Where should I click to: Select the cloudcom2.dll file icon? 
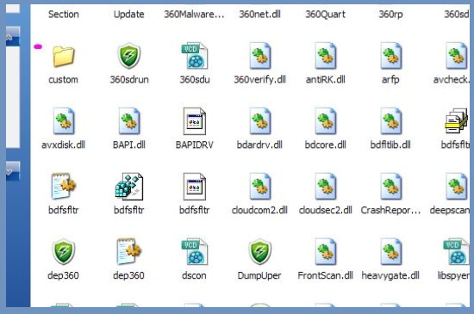pyautogui.click(x=260, y=187)
